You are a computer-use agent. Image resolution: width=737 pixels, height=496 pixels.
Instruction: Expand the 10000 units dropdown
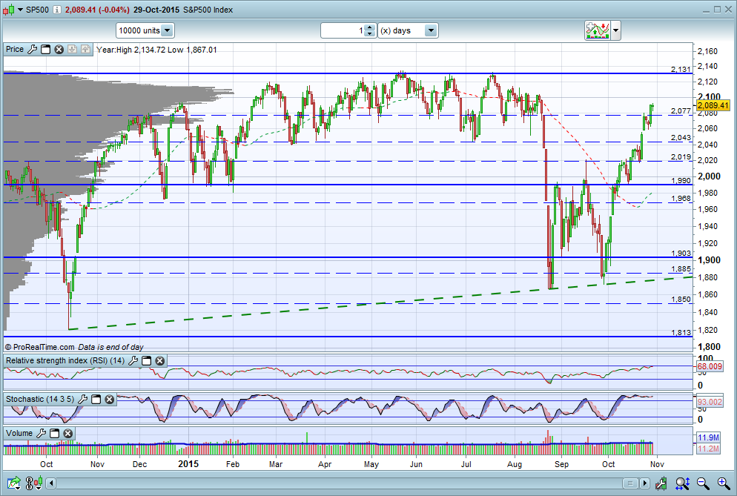click(167, 30)
